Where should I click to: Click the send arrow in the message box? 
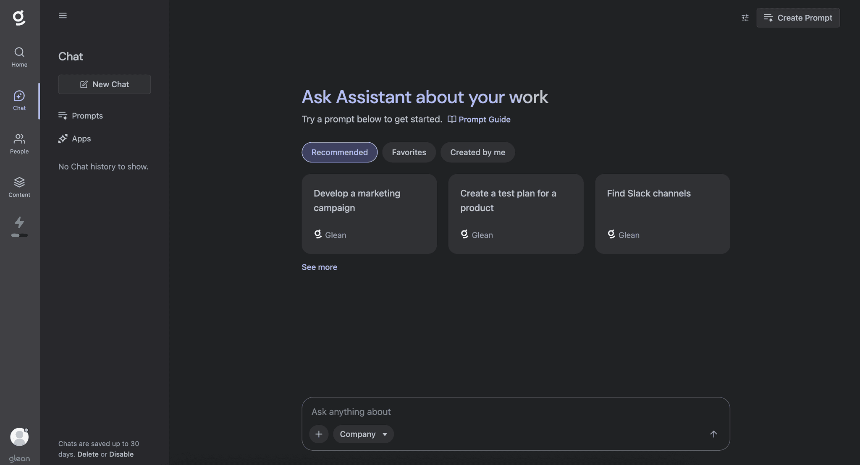point(714,434)
